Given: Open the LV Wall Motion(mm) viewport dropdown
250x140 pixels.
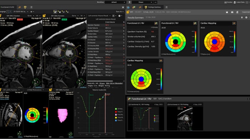Looking at the screenshot, I should coord(35,90).
